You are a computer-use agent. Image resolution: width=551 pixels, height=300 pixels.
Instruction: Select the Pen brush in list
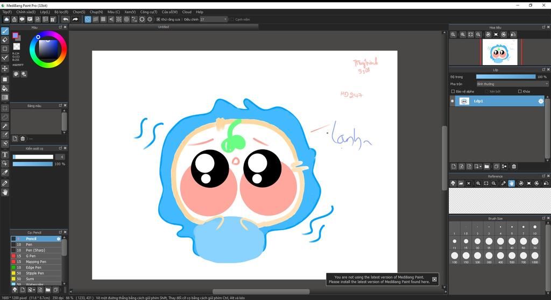(x=36, y=245)
